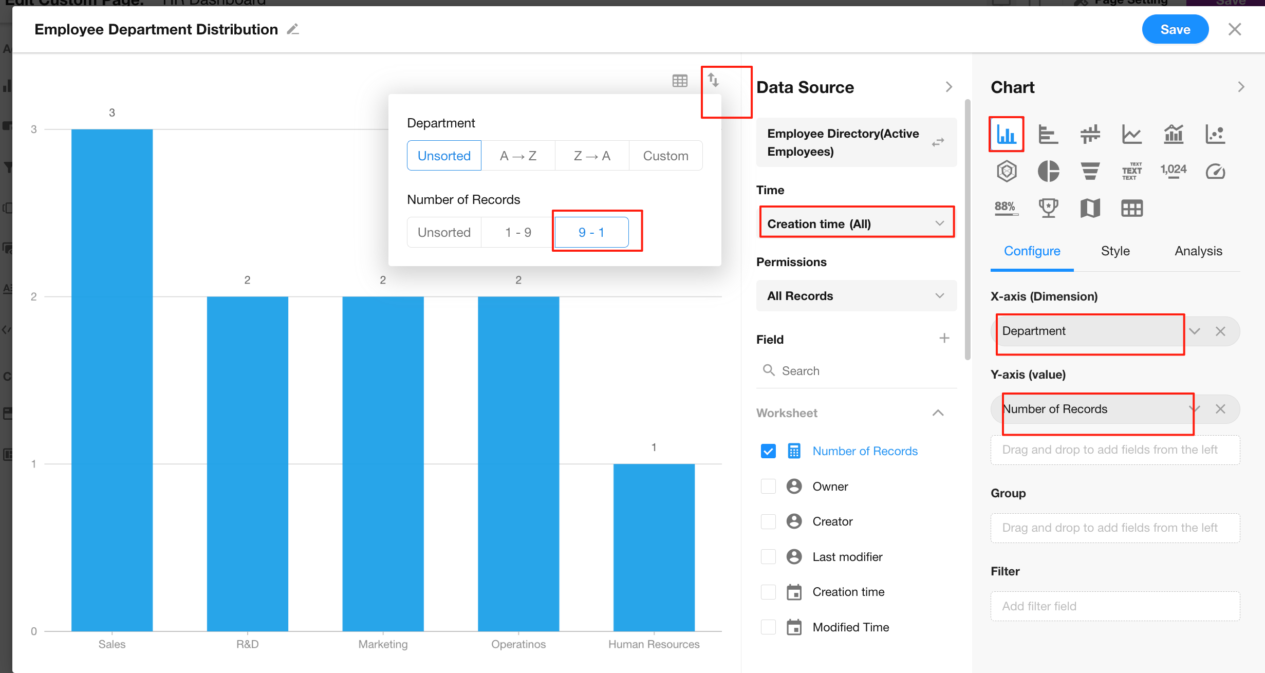Swap the Employee Directory data source
Screen dimensions: 1265x673
coord(938,142)
